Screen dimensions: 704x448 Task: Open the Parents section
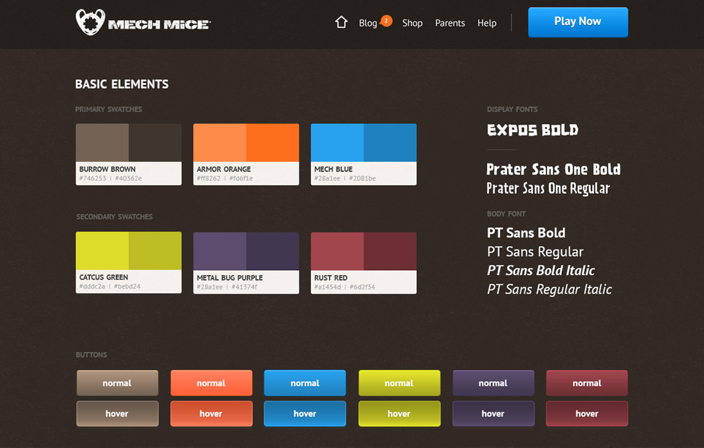click(450, 23)
